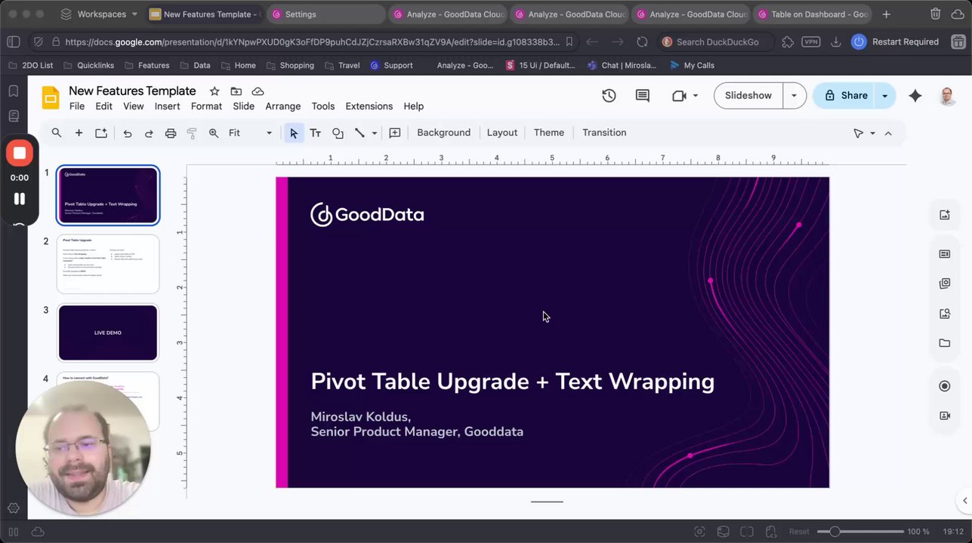This screenshot has height=543, width=972.
Task: Click the Search DuckDuckGo field
Action: click(x=717, y=42)
